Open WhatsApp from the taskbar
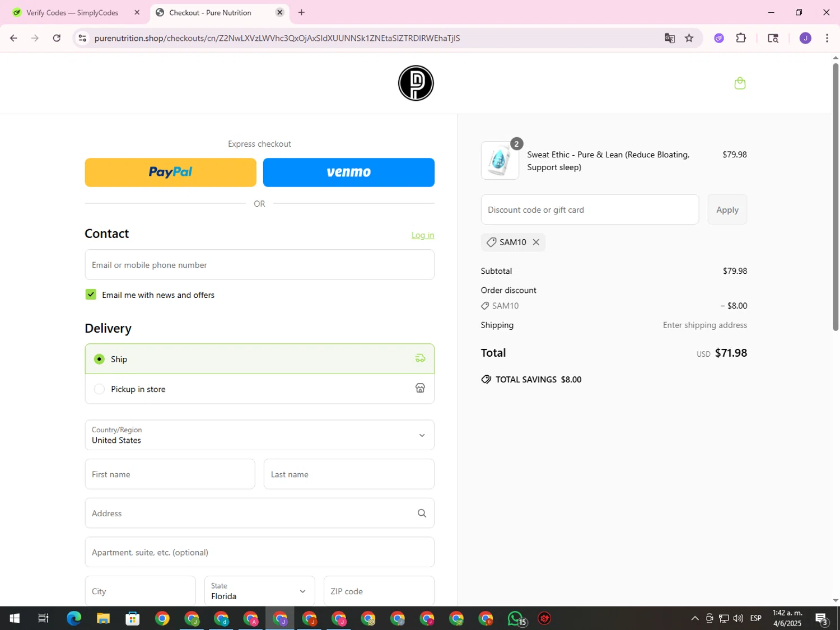The image size is (840, 630). (516, 618)
